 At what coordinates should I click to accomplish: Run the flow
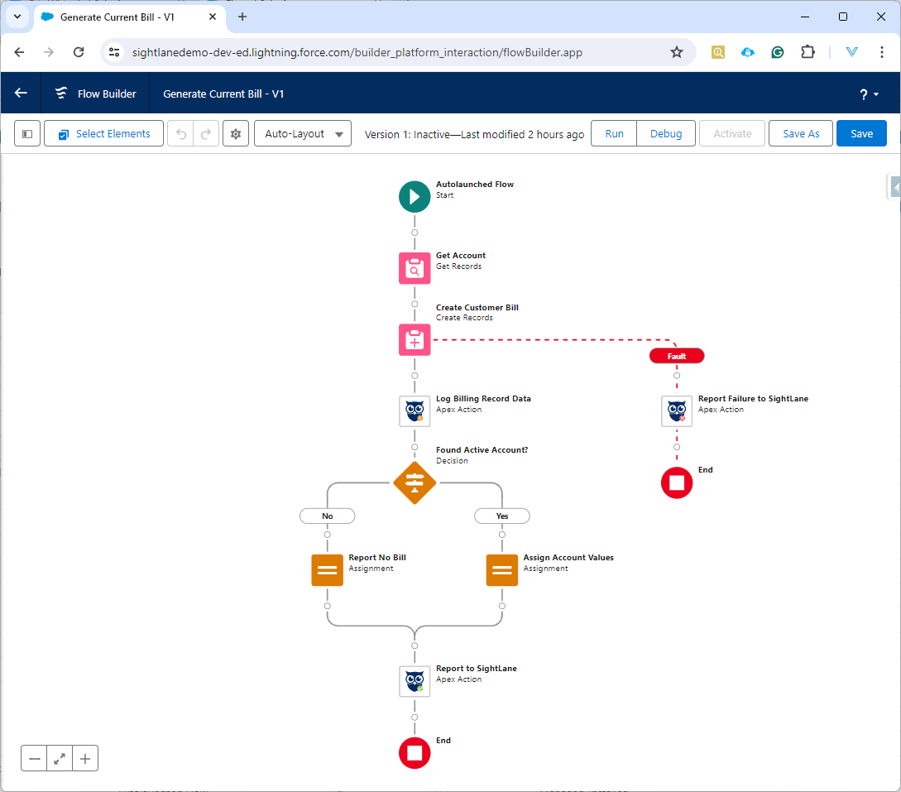click(614, 133)
